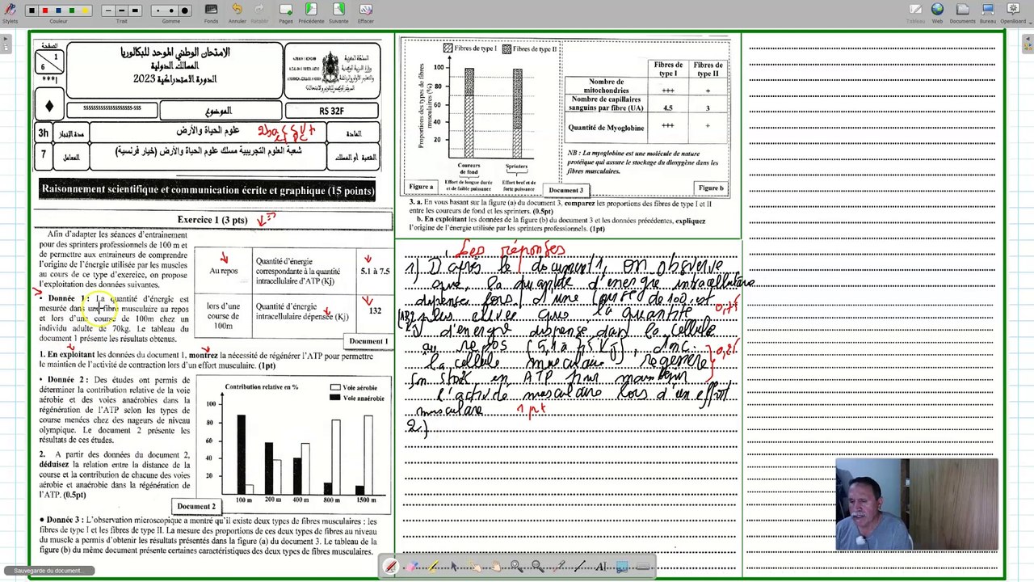Open the OpenBoard menu
The height and width of the screenshot is (582, 1034).
pyautogui.click(x=1013, y=12)
